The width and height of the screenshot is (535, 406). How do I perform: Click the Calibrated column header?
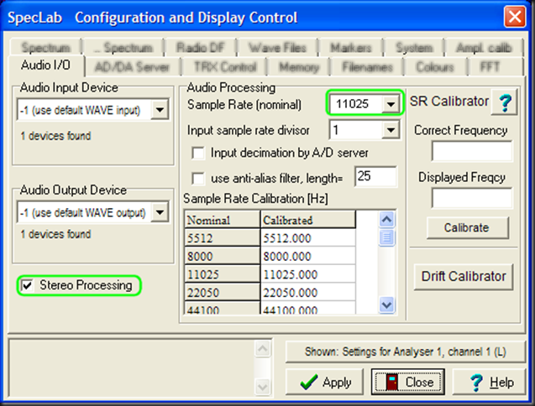[307, 220]
